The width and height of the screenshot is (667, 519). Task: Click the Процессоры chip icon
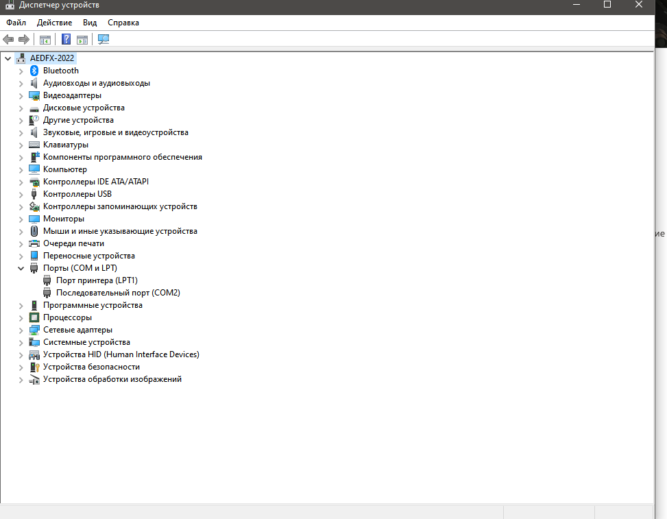[x=34, y=317]
